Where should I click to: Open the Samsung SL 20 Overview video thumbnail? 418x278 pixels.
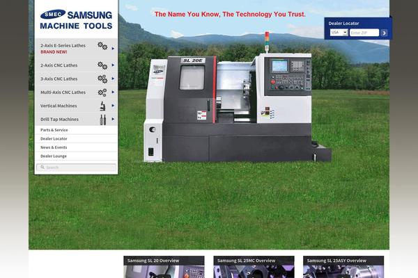point(164,267)
